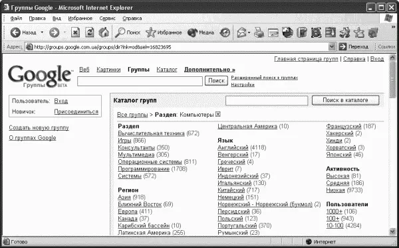The image size is (399, 248).
Task: Click the Google Группы logo
Action: point(41,76)
